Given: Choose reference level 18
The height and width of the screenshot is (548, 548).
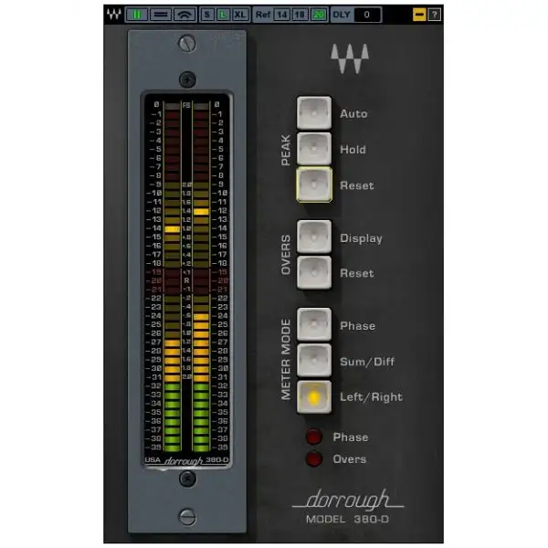Looking at the screenshot, I should tap(299, 15).
